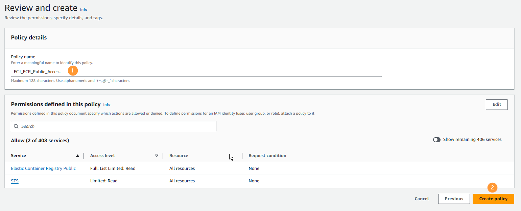This screenshot has width=521, height=211.
Task: Click the magnifier icon in Search box
Action: click(16, 126)
